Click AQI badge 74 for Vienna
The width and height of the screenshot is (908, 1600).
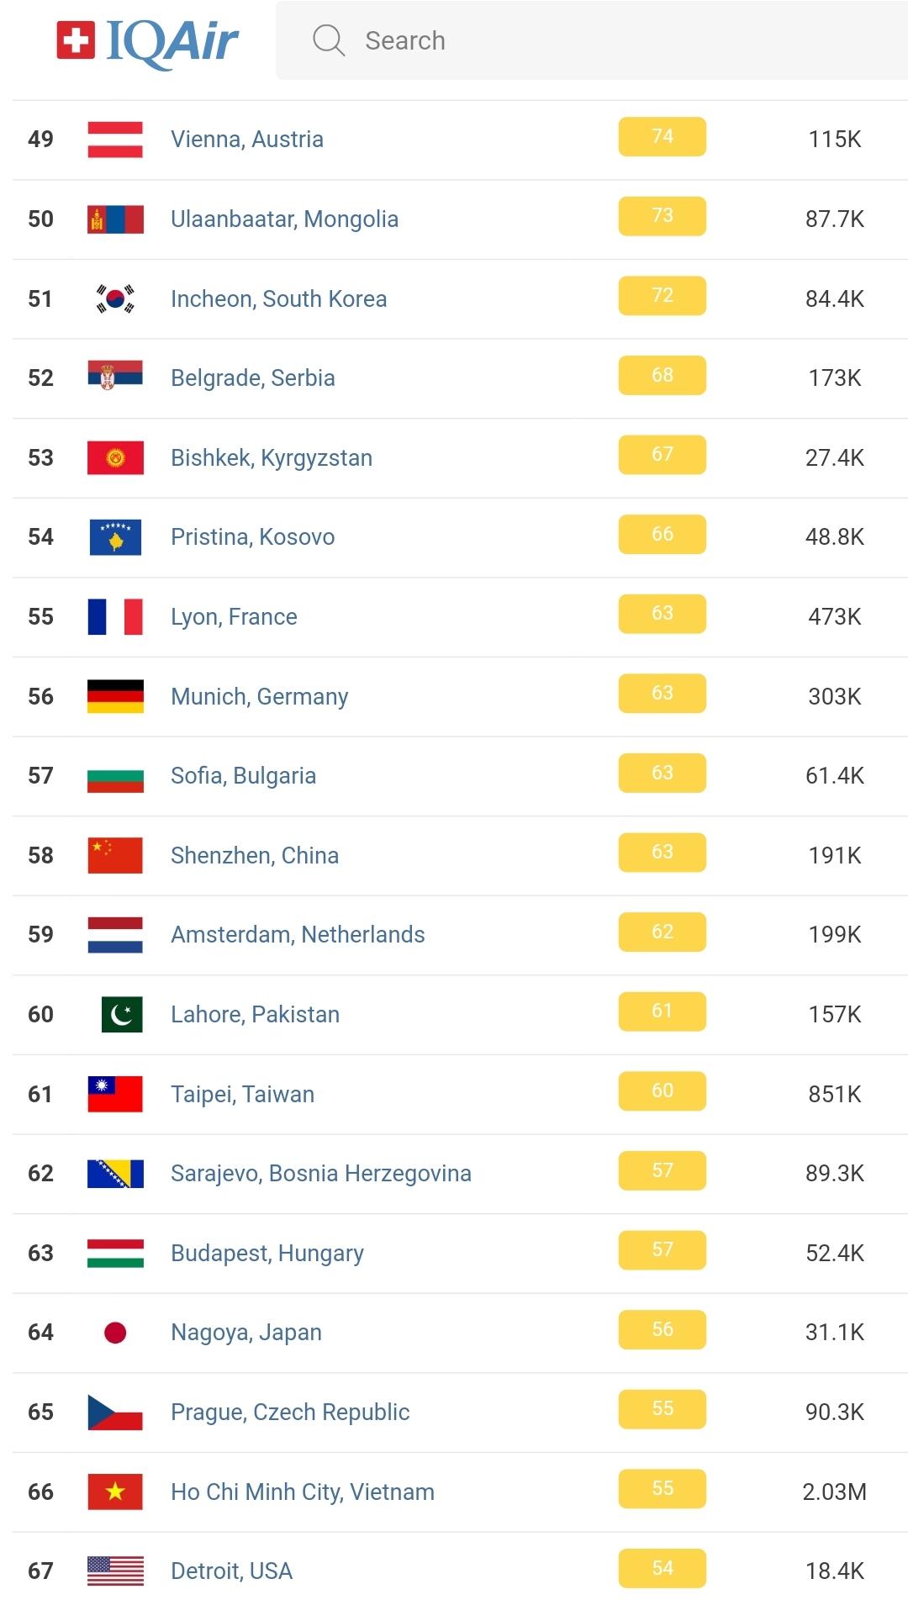click(662, 137)
